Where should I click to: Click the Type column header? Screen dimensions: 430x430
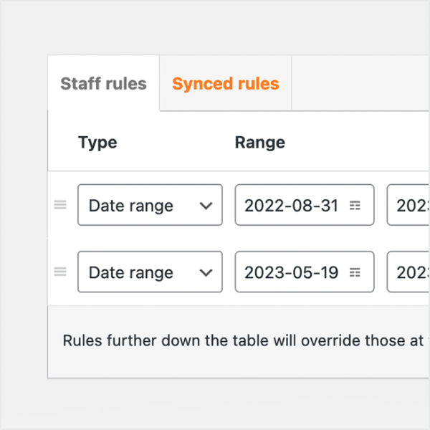click(x=97, y=142)
